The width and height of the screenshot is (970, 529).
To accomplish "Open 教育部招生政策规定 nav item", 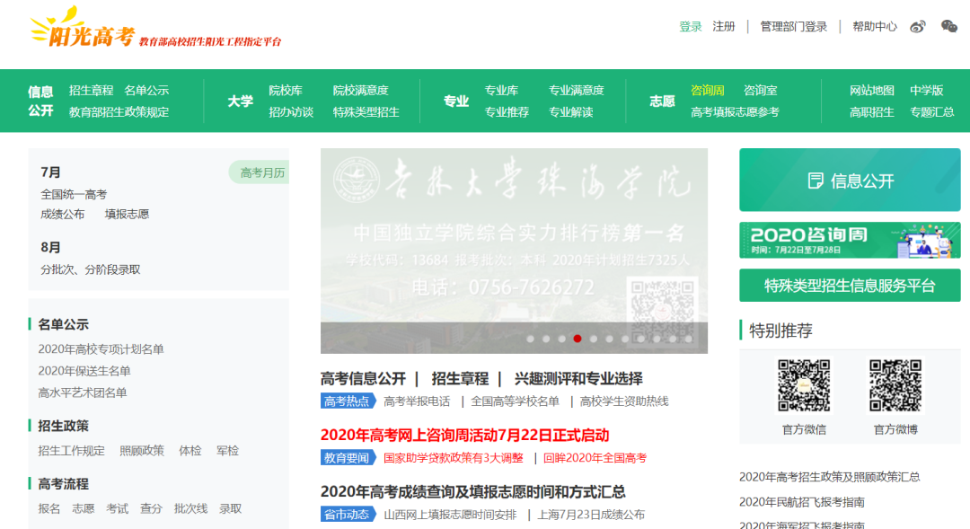I will tap(119, 112).
